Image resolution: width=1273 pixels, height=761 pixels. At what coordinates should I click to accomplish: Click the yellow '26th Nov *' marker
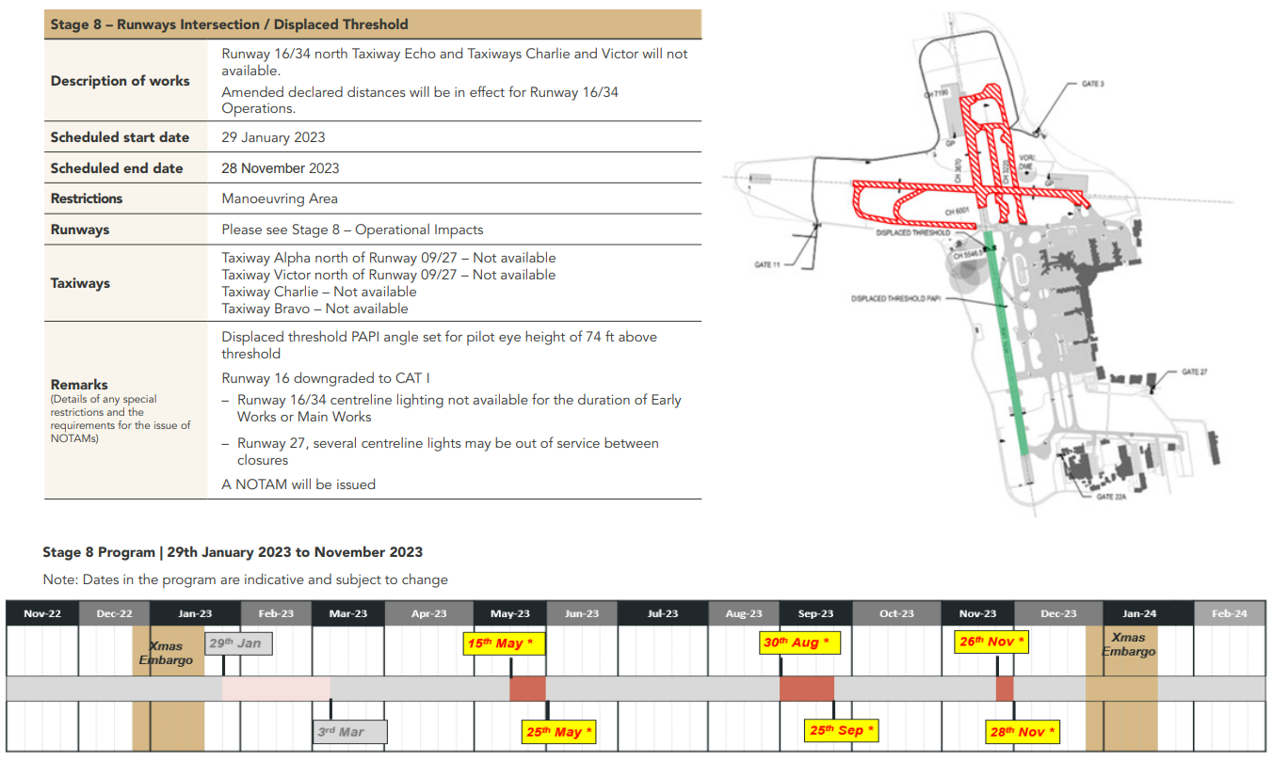point(991,642)
